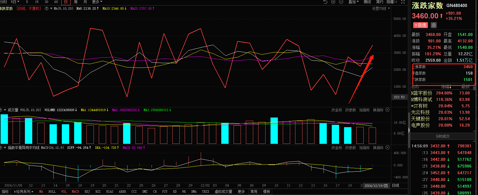Expand the 设置均线 dropdown
478x195 pixels.
[381, 8]
